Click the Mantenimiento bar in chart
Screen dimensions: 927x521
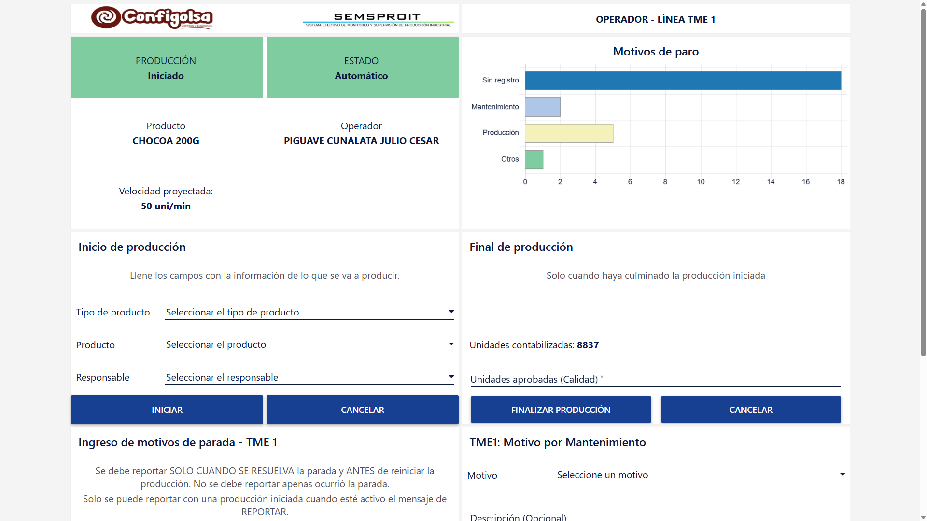click(543, 107)
